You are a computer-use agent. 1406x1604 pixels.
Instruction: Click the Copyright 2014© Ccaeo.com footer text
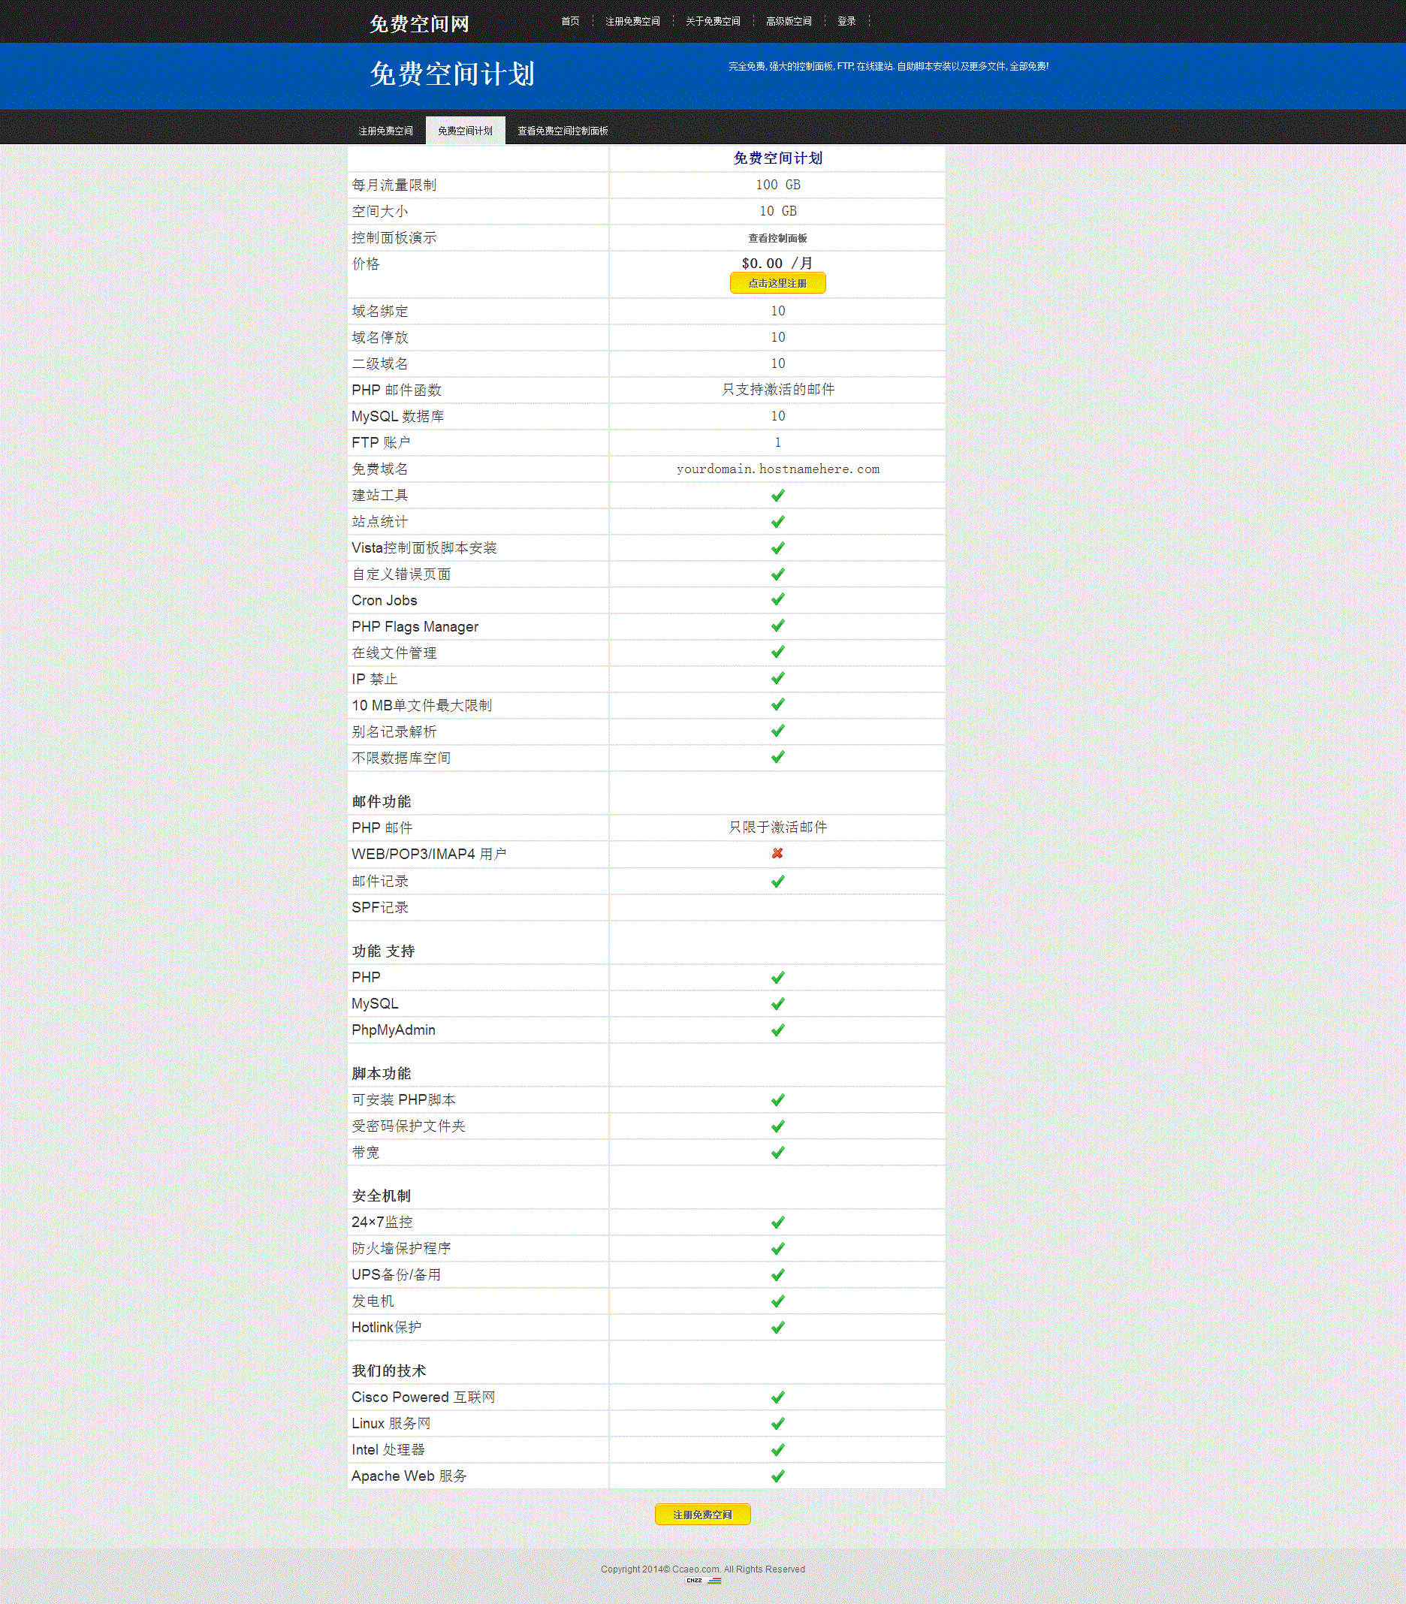tap(702, 1569)
